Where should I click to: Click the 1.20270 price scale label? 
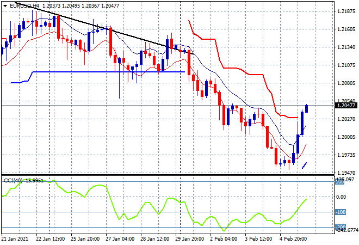[x=346, y=119]
